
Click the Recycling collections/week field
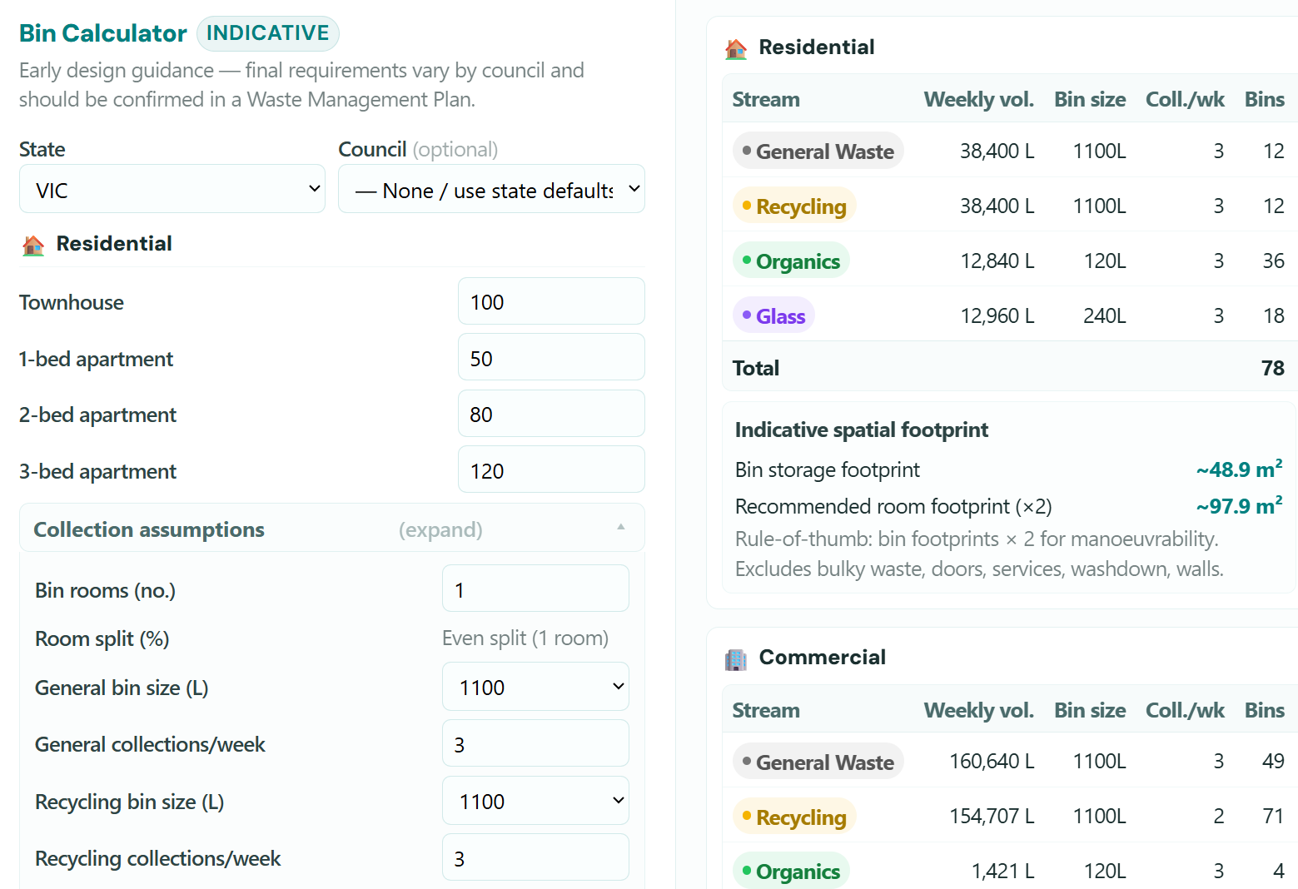[x=535, y=858]
